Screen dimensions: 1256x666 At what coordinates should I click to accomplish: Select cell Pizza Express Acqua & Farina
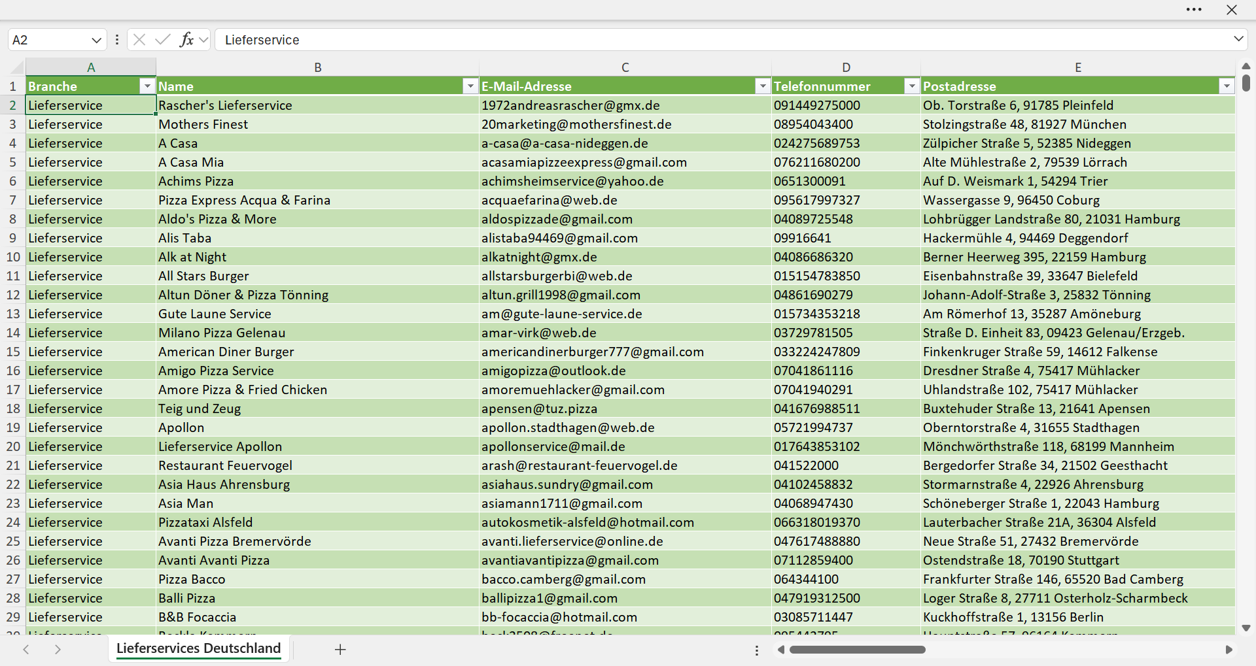[318, 200]
